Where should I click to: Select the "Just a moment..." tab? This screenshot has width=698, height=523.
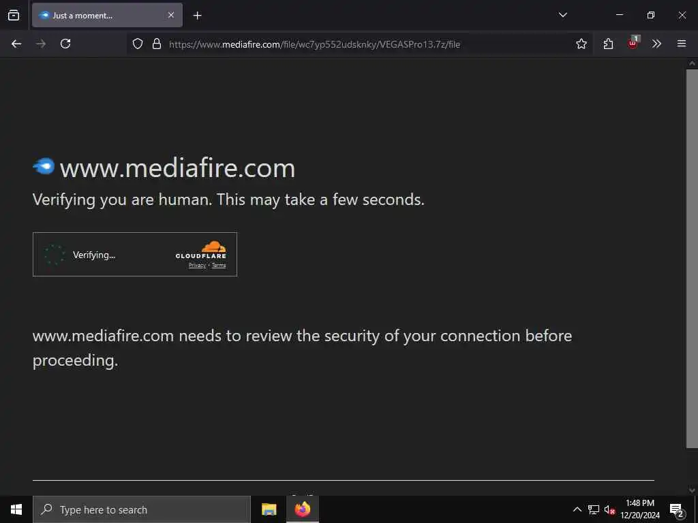[107, 15]
